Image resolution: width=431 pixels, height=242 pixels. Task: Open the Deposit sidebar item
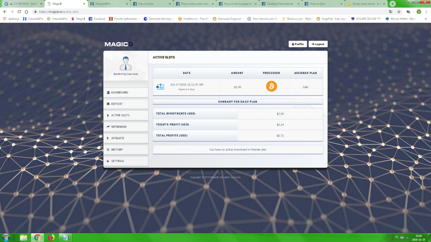coord(126,104)
